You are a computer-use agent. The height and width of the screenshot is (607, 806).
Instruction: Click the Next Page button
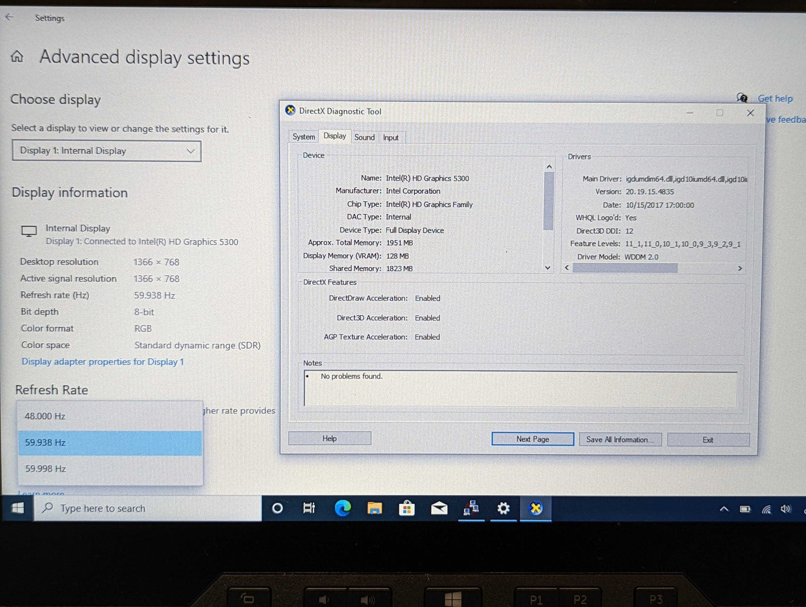532,439
